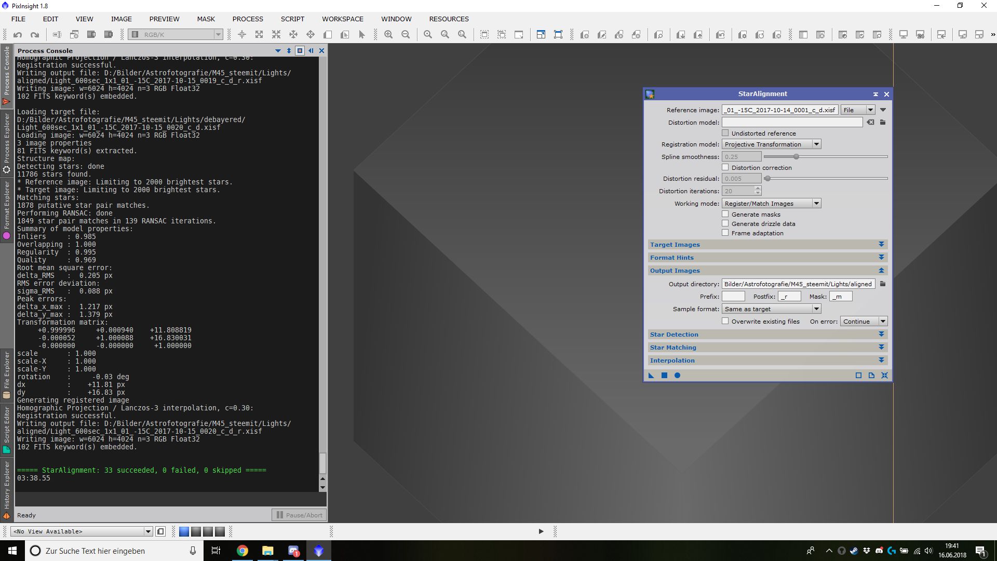The width and height of the screenshot is (997, 561).
Task: Select the crosshair readout tool icon
Action: [x=242, y=35]
